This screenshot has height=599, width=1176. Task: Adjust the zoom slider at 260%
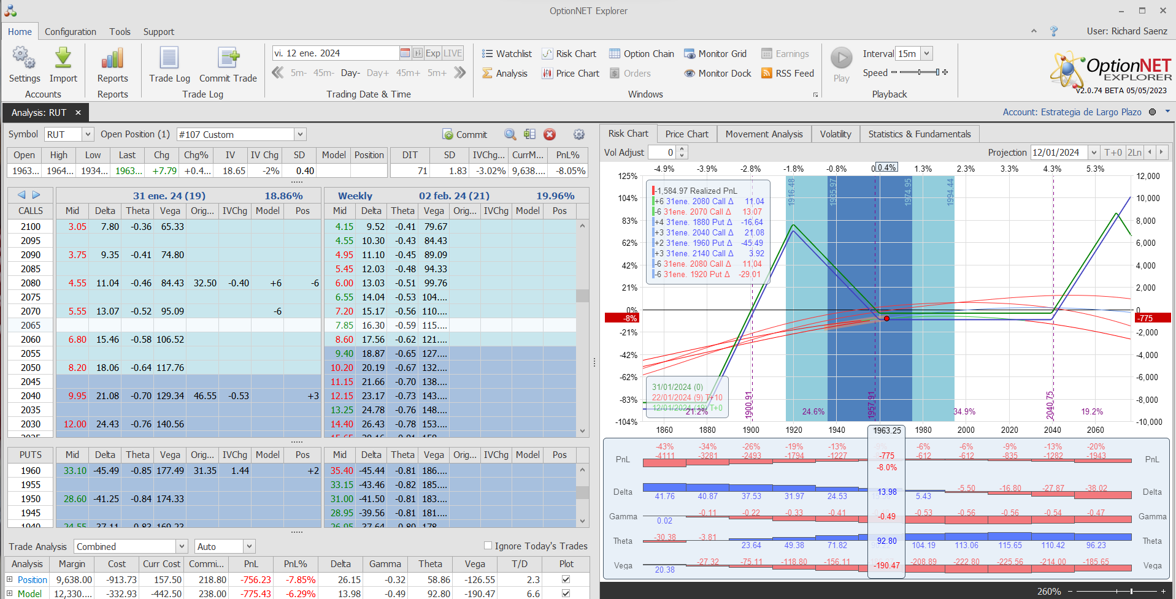pyautogui.click(x=1116, y=591)
